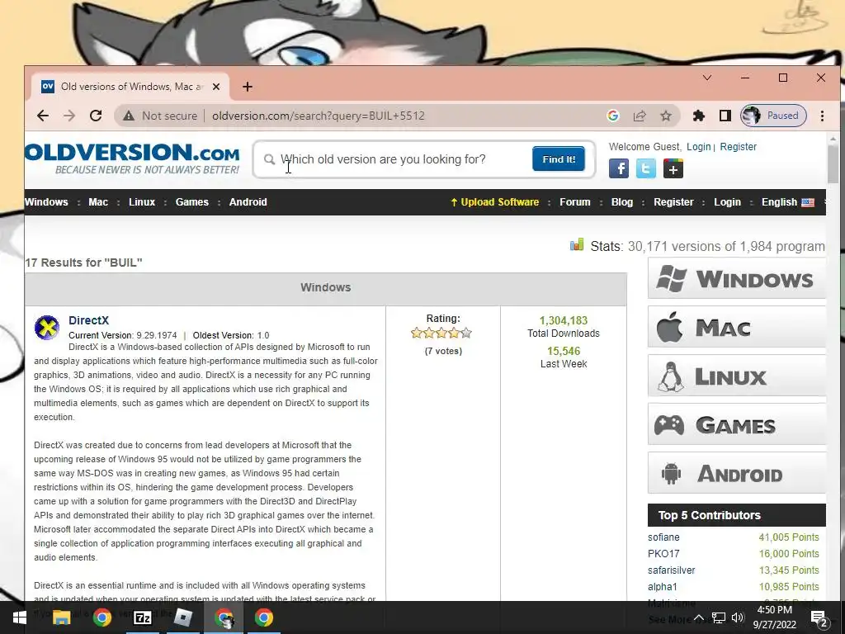
Task: Click the DirectX star rating
Action: point(441,334)
